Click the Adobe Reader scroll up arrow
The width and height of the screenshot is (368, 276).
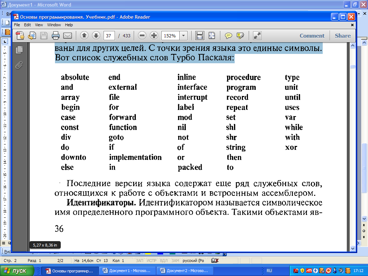pyautogui.click(x=353, y=46)
